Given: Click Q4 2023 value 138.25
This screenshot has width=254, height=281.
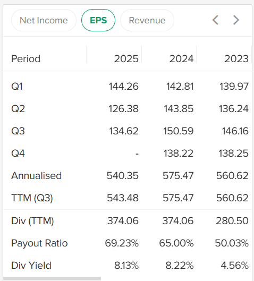Looking at the screenshot, I should pos(234,154).
